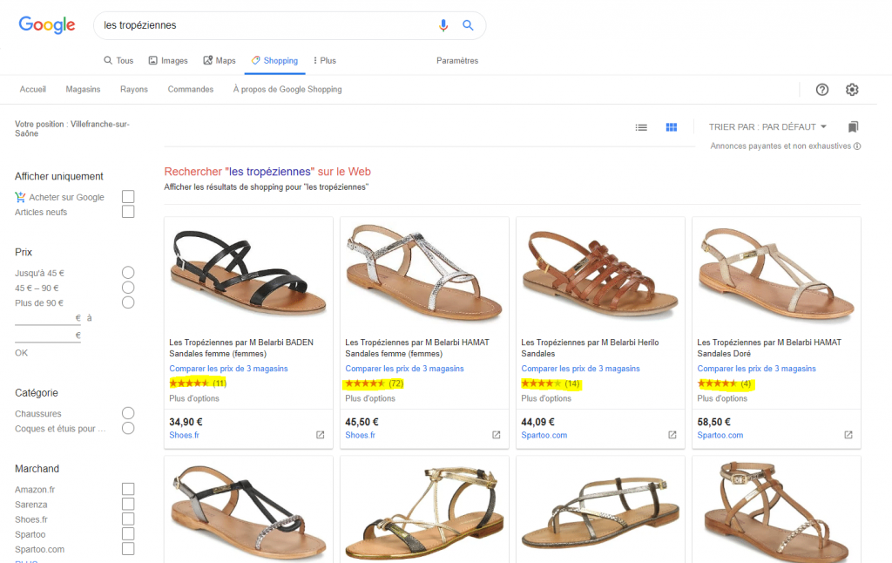This screenshot has width=892, height=563.
Task: Open Trier par : Par défaut dropdown
Action: (x=767, y=127)
